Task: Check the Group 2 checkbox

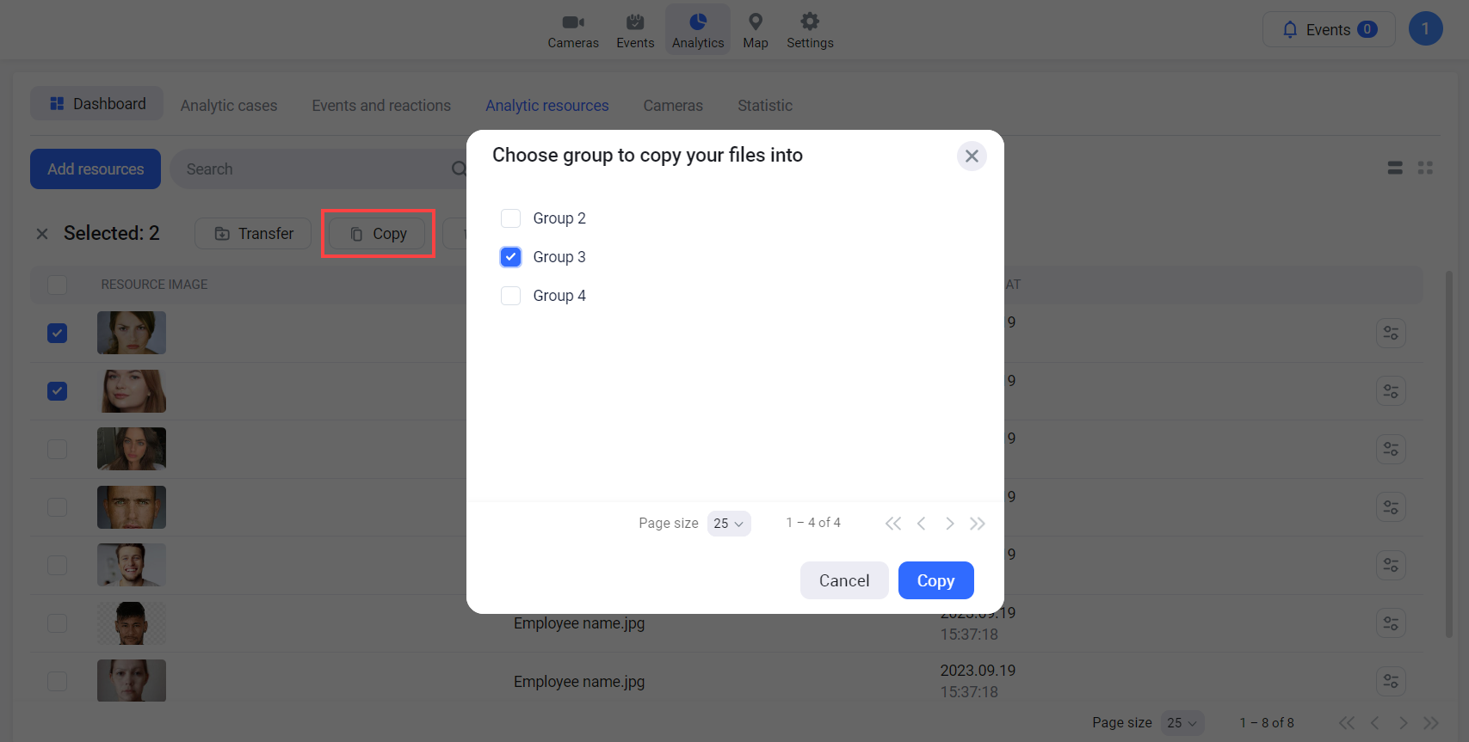Action: pos(511,218)
